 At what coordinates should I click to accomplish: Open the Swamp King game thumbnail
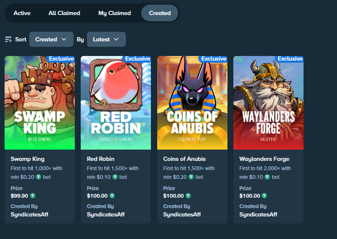(40, 103)
